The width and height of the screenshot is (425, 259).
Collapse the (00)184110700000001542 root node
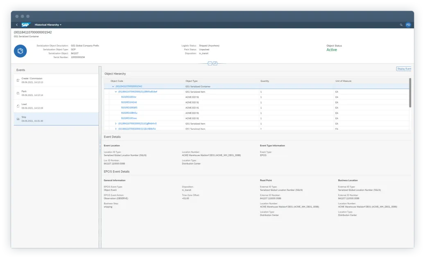click(x=113, y=87)
